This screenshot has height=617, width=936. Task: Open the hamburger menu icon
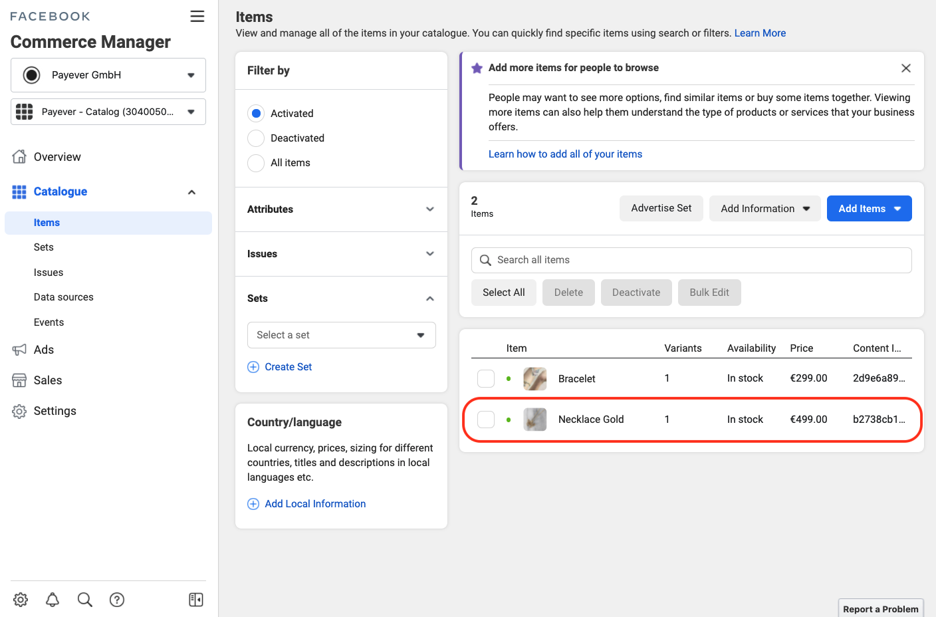(x=197, y=16)
